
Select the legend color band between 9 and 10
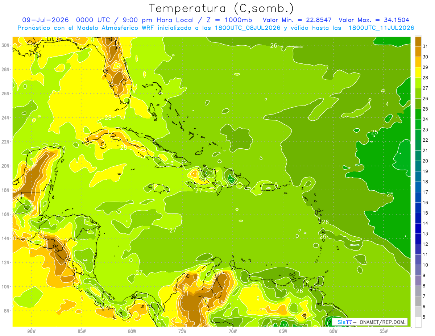click(418, 270)
